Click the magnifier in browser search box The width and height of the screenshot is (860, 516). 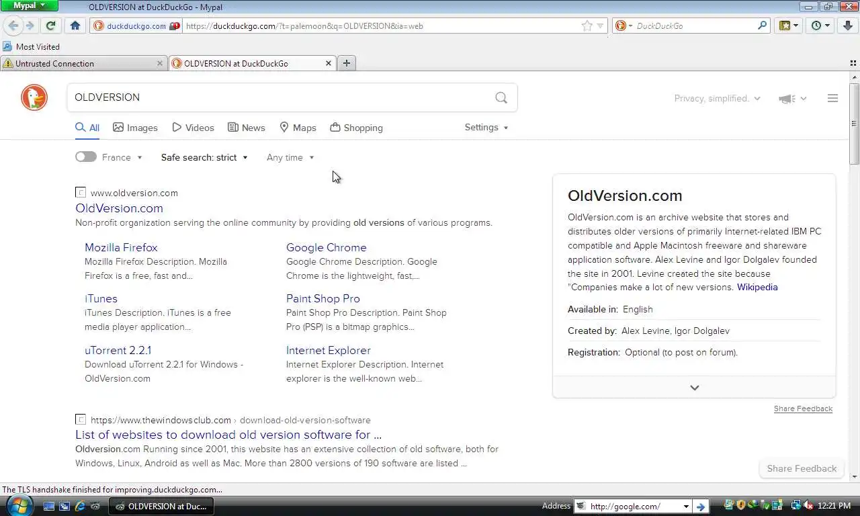(x=762, y=26)
